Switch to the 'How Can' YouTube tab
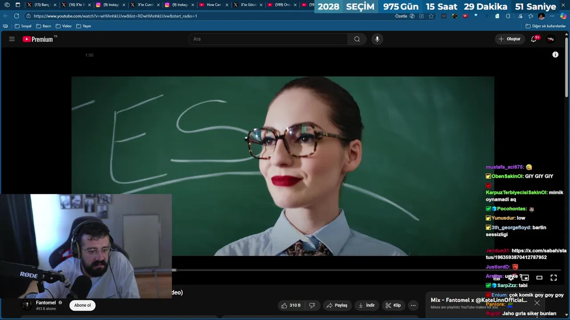 coord(214,5)
